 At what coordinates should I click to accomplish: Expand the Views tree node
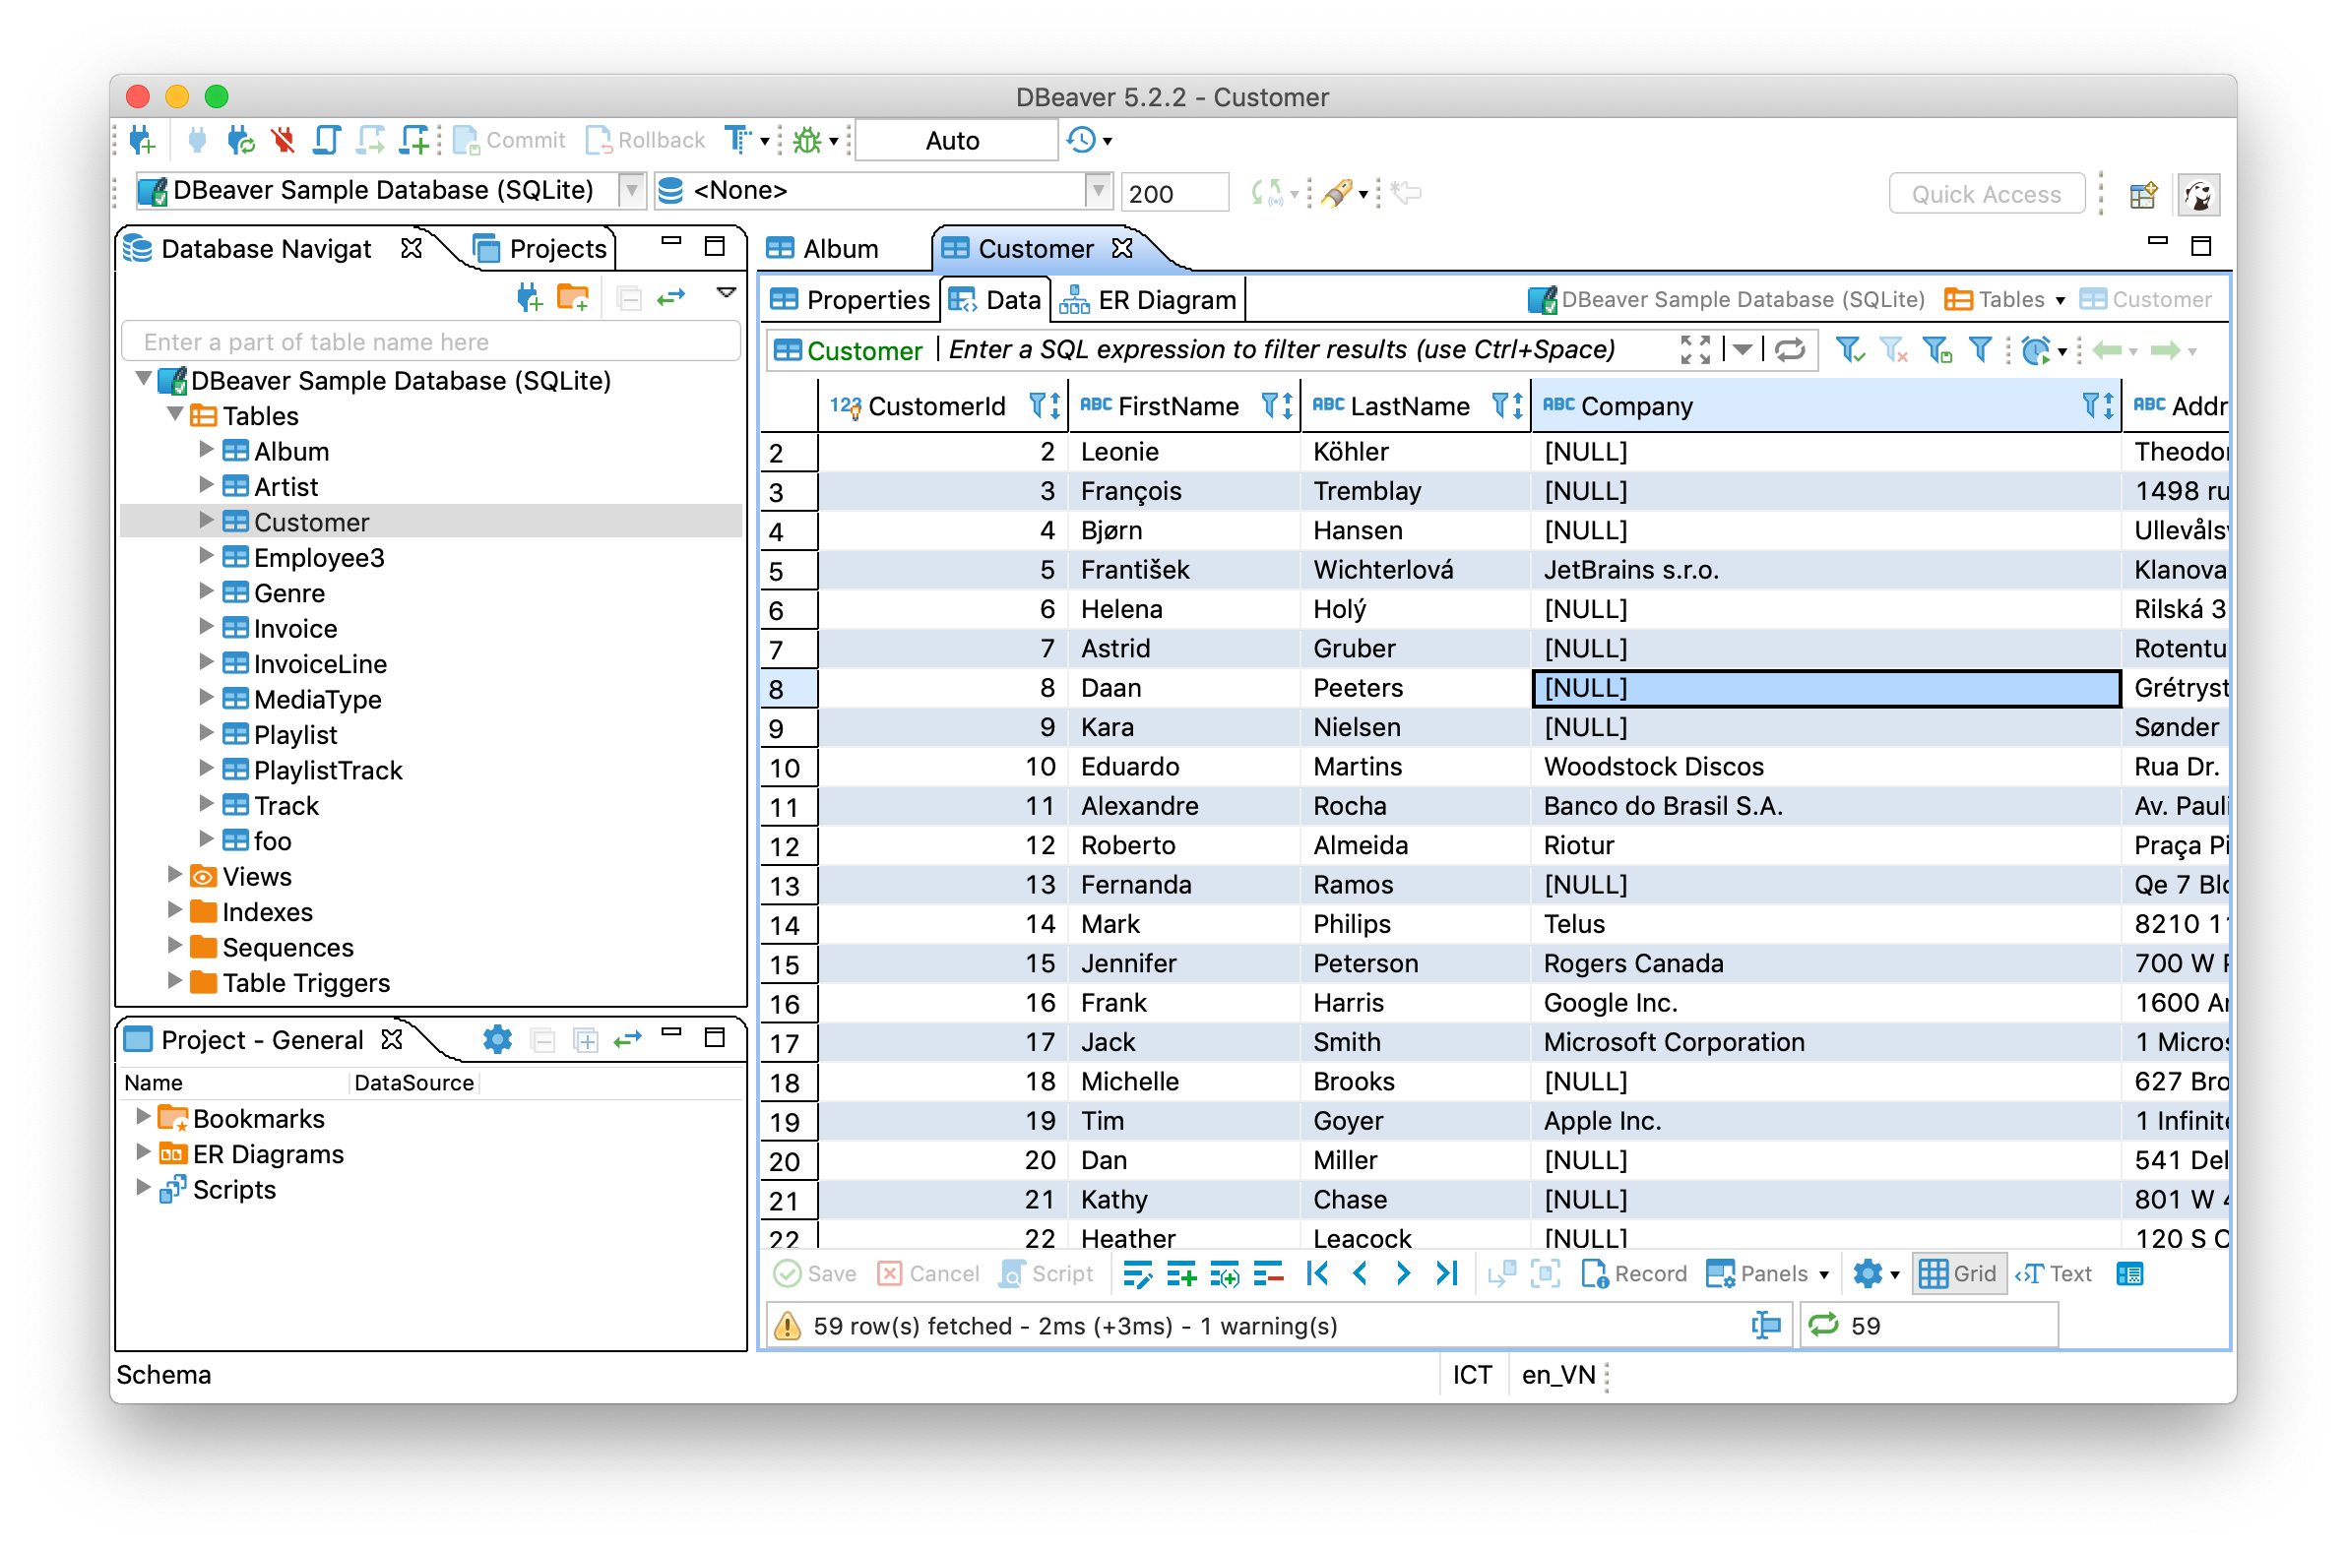171,877
